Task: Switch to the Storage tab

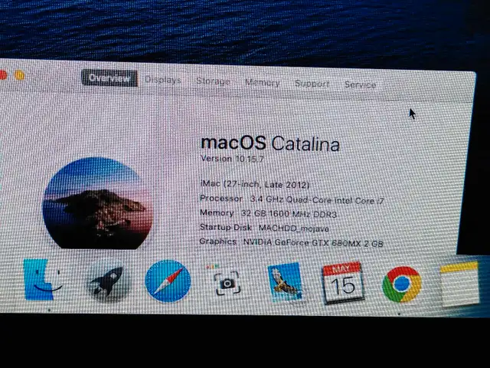Action: 213,81
